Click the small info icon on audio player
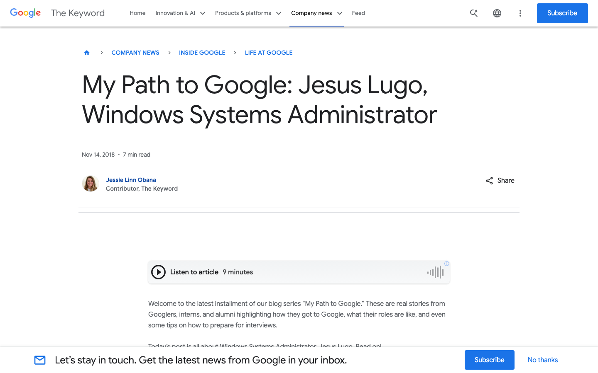 [447, 264]
